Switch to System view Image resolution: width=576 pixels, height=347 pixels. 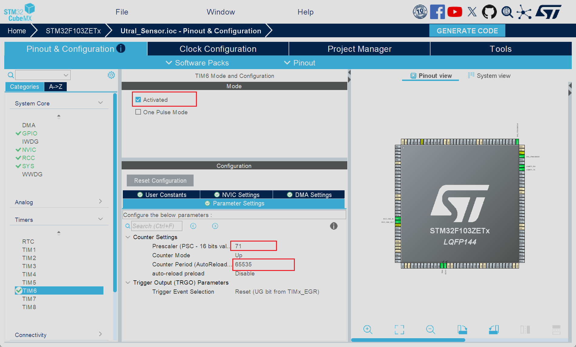point(489,76)
